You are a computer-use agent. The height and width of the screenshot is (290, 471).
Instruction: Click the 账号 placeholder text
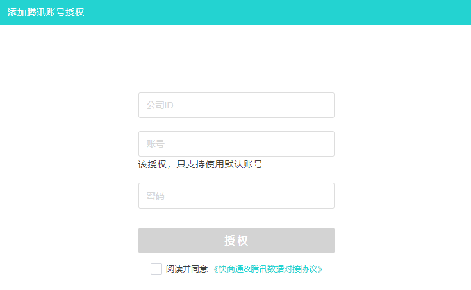point(155,144)
